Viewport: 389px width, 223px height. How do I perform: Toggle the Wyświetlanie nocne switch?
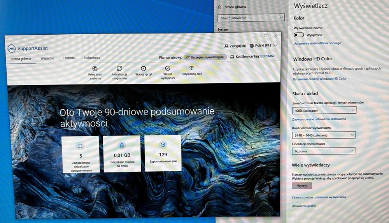(299, 35)
